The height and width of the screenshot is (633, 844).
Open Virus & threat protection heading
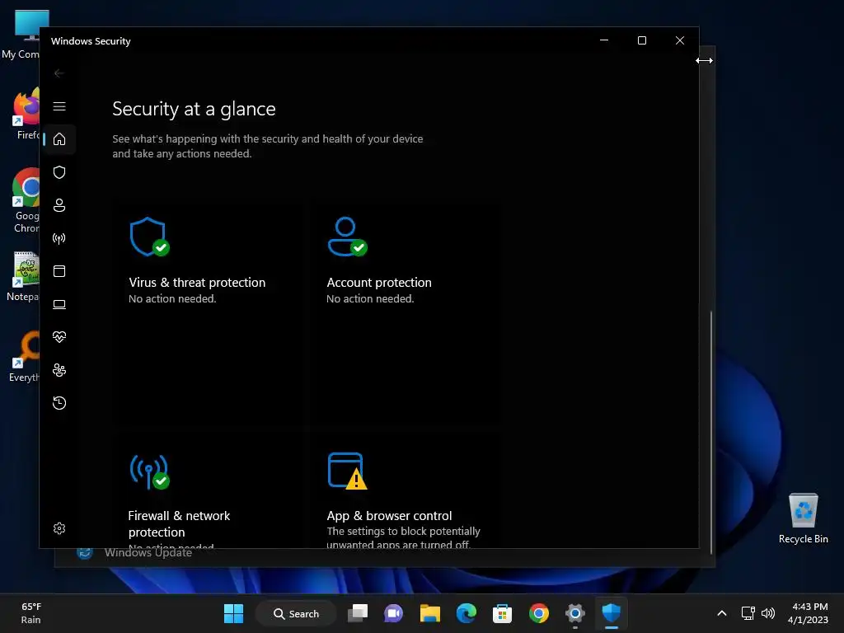[x=197, y=283]
